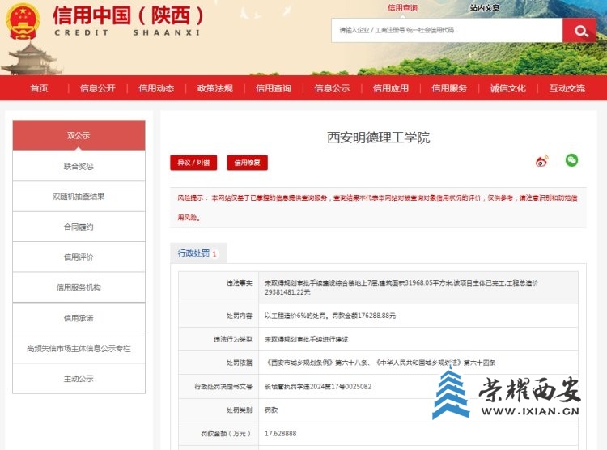The height and width of the screenshot is (450, 607).
Task: Open 高频失信市场主体信息公示专栏 sidebar item
Action: coord(79,349)
